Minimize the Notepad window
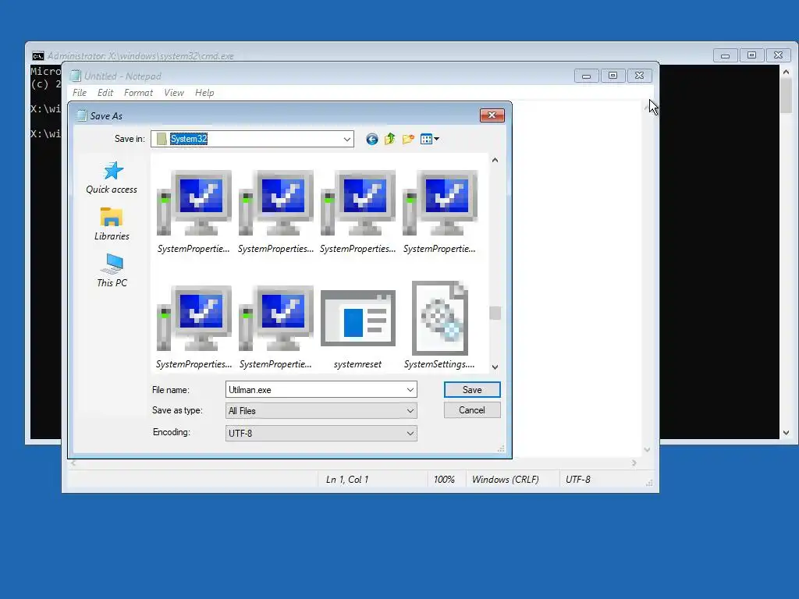This screenshot has width=799, height=599. coord(587,76)
